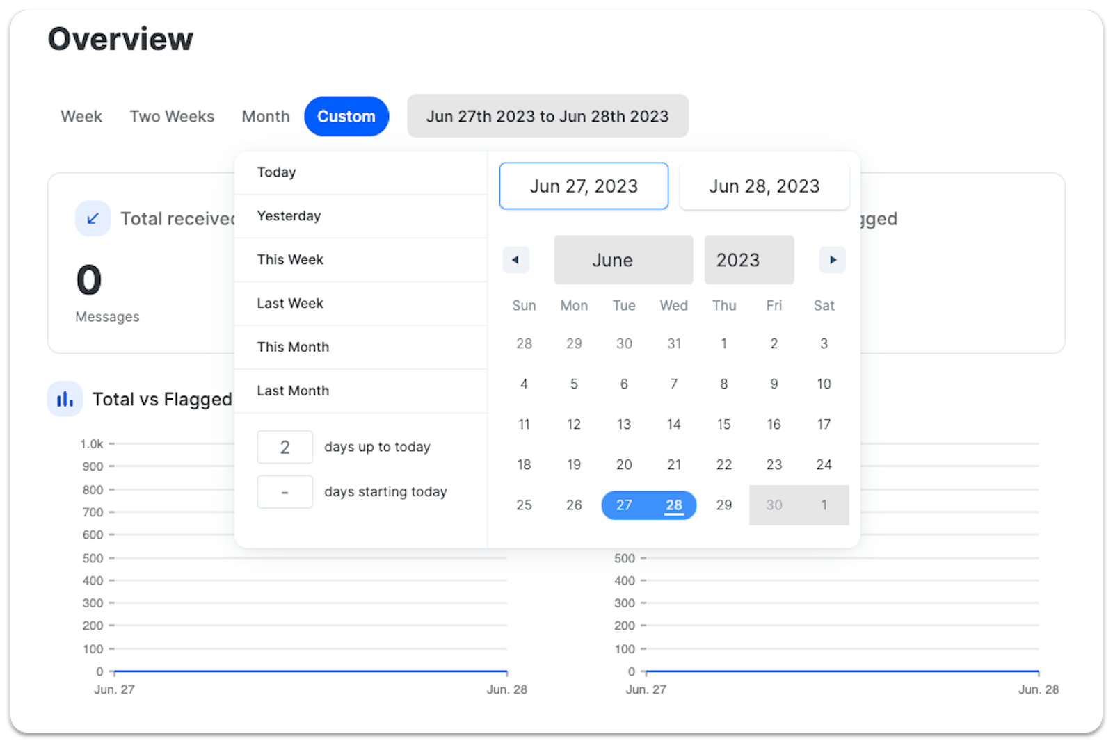Screen dimensions: 1113x743
Task: Pick June 15 in the calendar grid
Action: point(724,424)
